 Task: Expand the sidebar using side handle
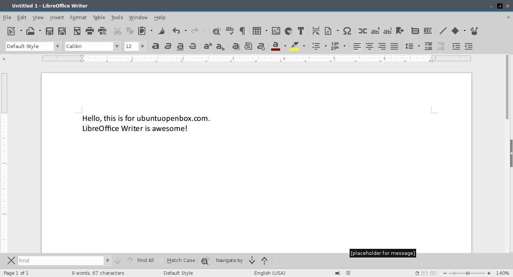tap(511, 154)
